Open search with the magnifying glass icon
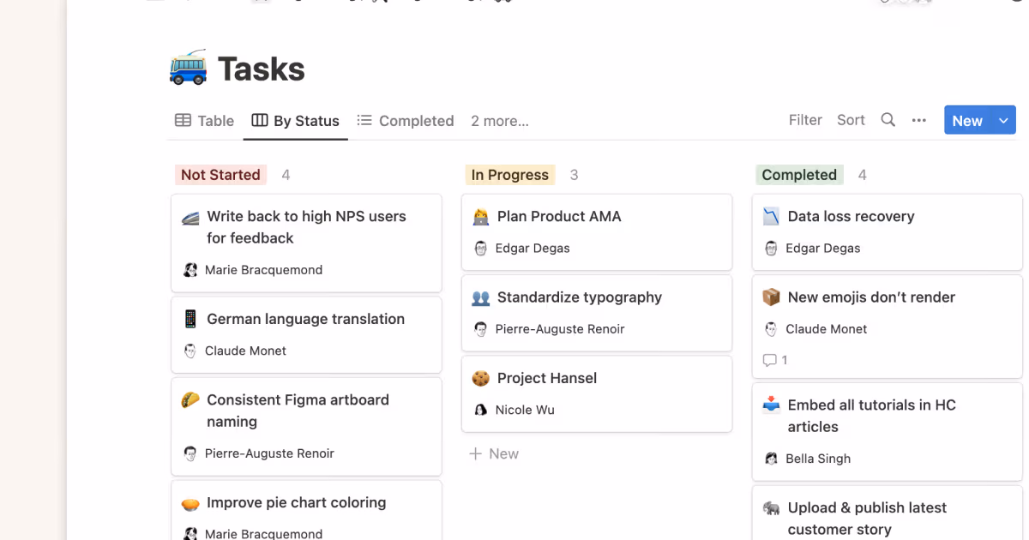 click(x=888, y=120)
